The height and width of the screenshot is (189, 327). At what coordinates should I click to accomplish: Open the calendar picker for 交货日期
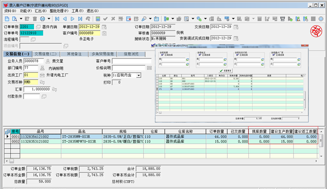(x=236, y=27)
